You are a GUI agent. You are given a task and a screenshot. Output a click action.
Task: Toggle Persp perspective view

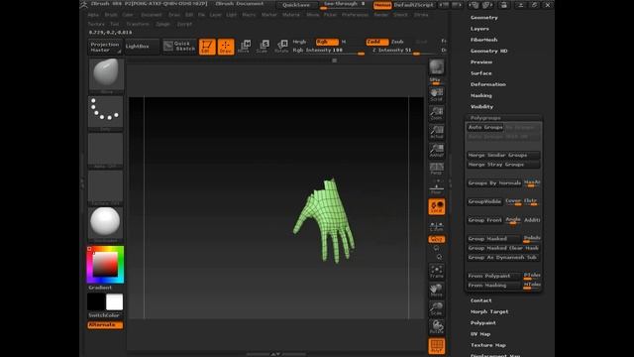436,169
